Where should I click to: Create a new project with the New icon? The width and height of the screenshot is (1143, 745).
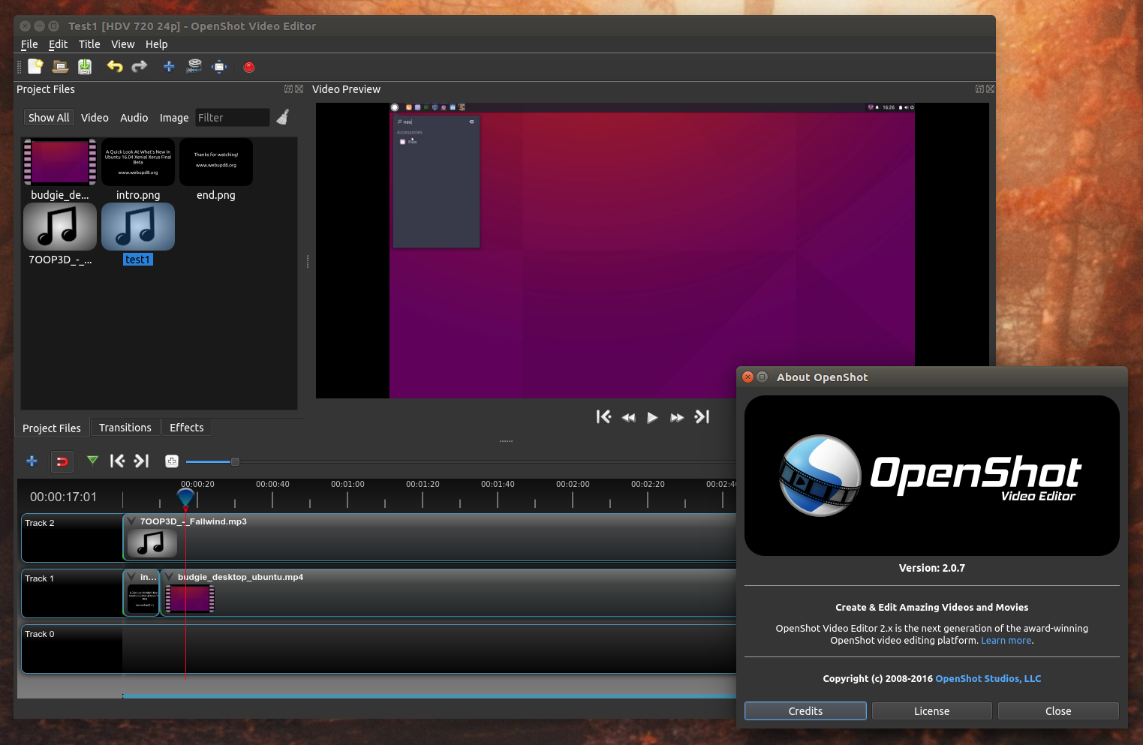click(x=35, y=67)
